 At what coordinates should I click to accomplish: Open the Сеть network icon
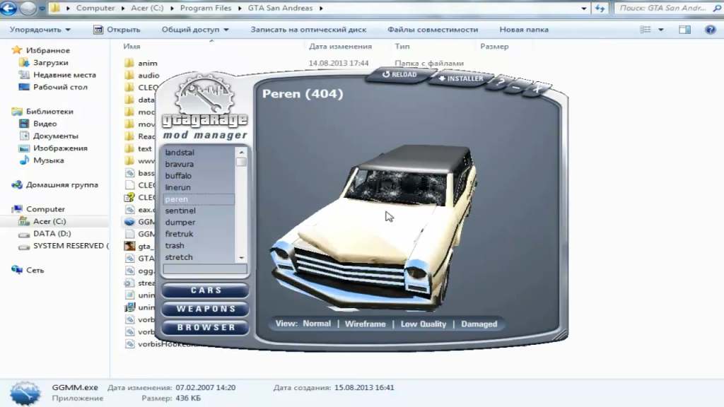[17, 270]
